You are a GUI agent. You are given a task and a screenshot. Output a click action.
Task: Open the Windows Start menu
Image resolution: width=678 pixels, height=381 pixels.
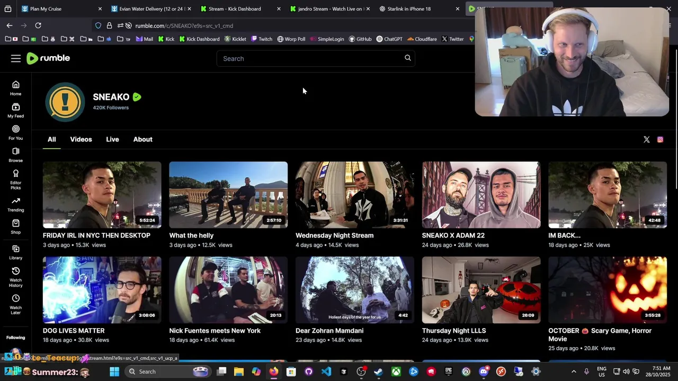tap(114, 371)
